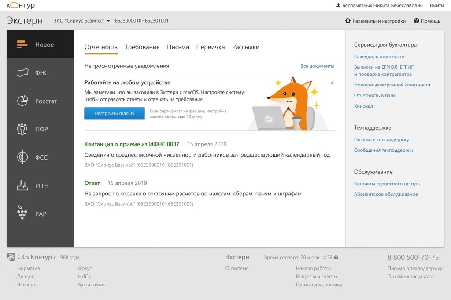Click the НДС+ footer link

(x=85, y=276)
